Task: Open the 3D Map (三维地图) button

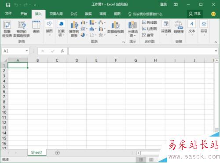Action: (132, 29)
